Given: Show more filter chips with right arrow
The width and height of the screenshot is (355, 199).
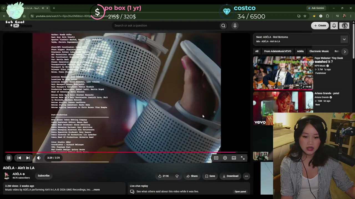Looking at the screenshot, I should pos(345,51).
